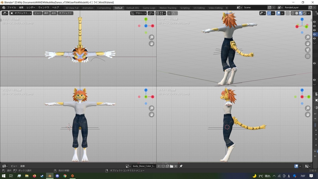Click the fake user shield for body_Base_Color_1
This screenshot has width=318, height=179.
coord(163,166)
